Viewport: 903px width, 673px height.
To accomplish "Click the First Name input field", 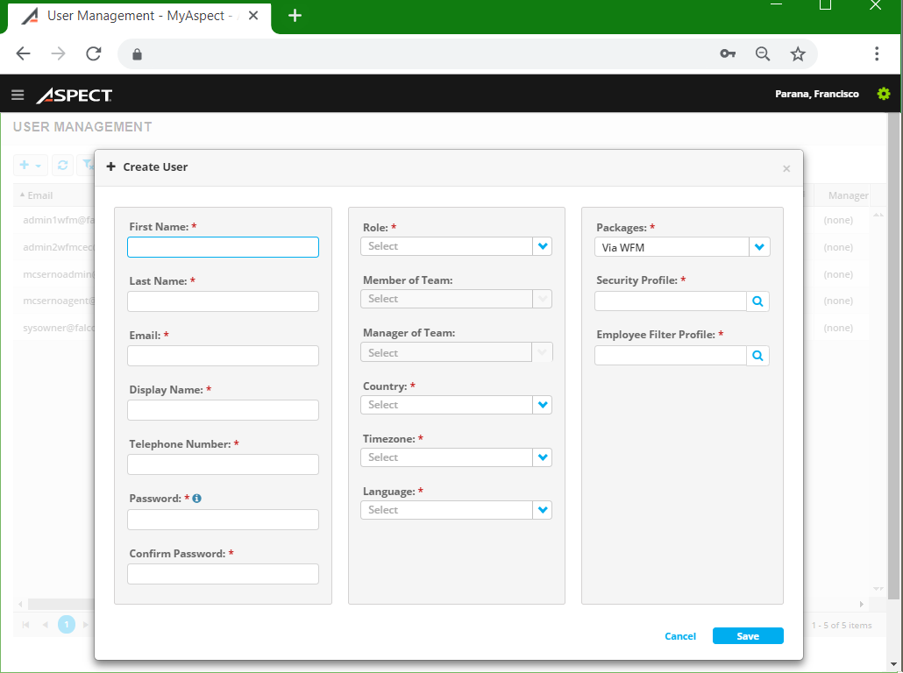I will tap(223, 247).
